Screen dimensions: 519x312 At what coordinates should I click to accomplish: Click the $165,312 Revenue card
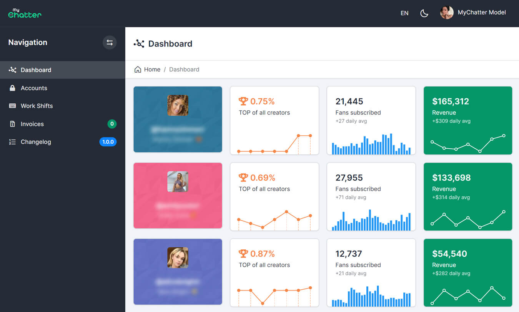467,120
